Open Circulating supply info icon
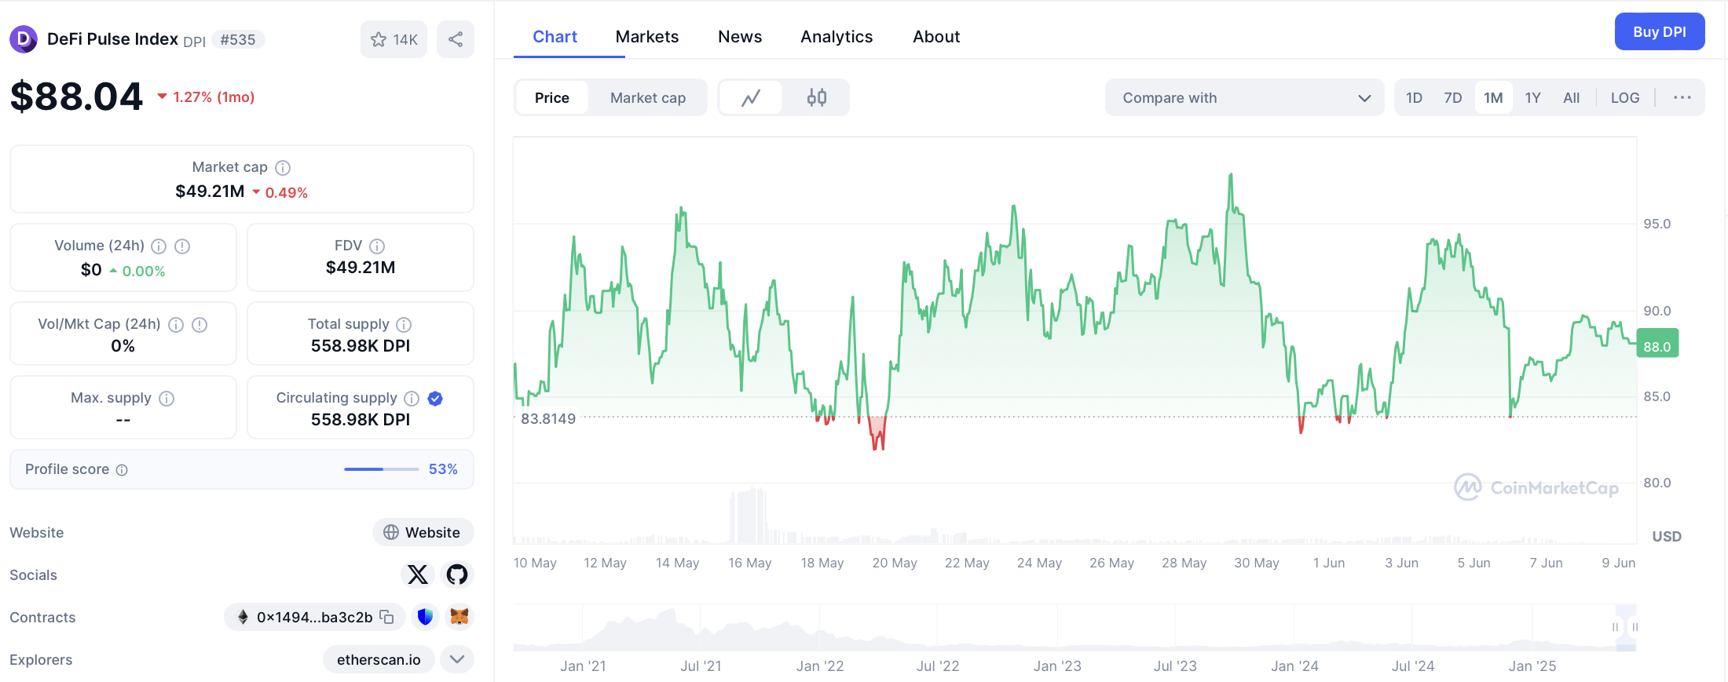The width and height of the screenshot is (1728, 682). (412, 399)
